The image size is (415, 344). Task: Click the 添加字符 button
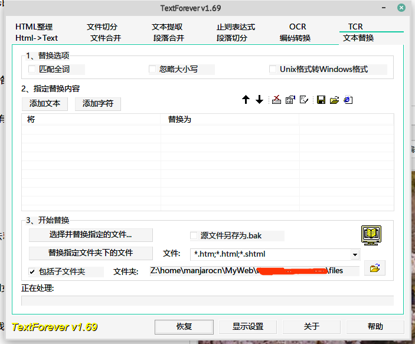pyautogui.click(x=98, y=104)
